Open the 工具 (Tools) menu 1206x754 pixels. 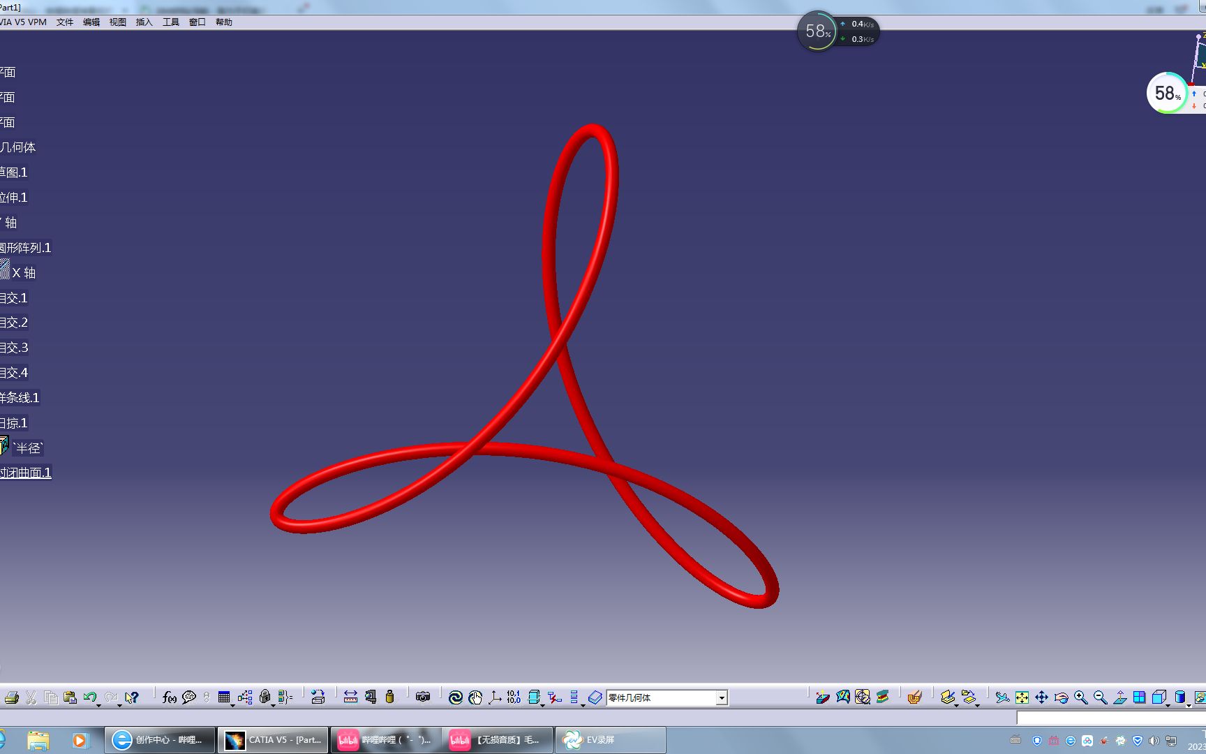click(x=171, y=22)
